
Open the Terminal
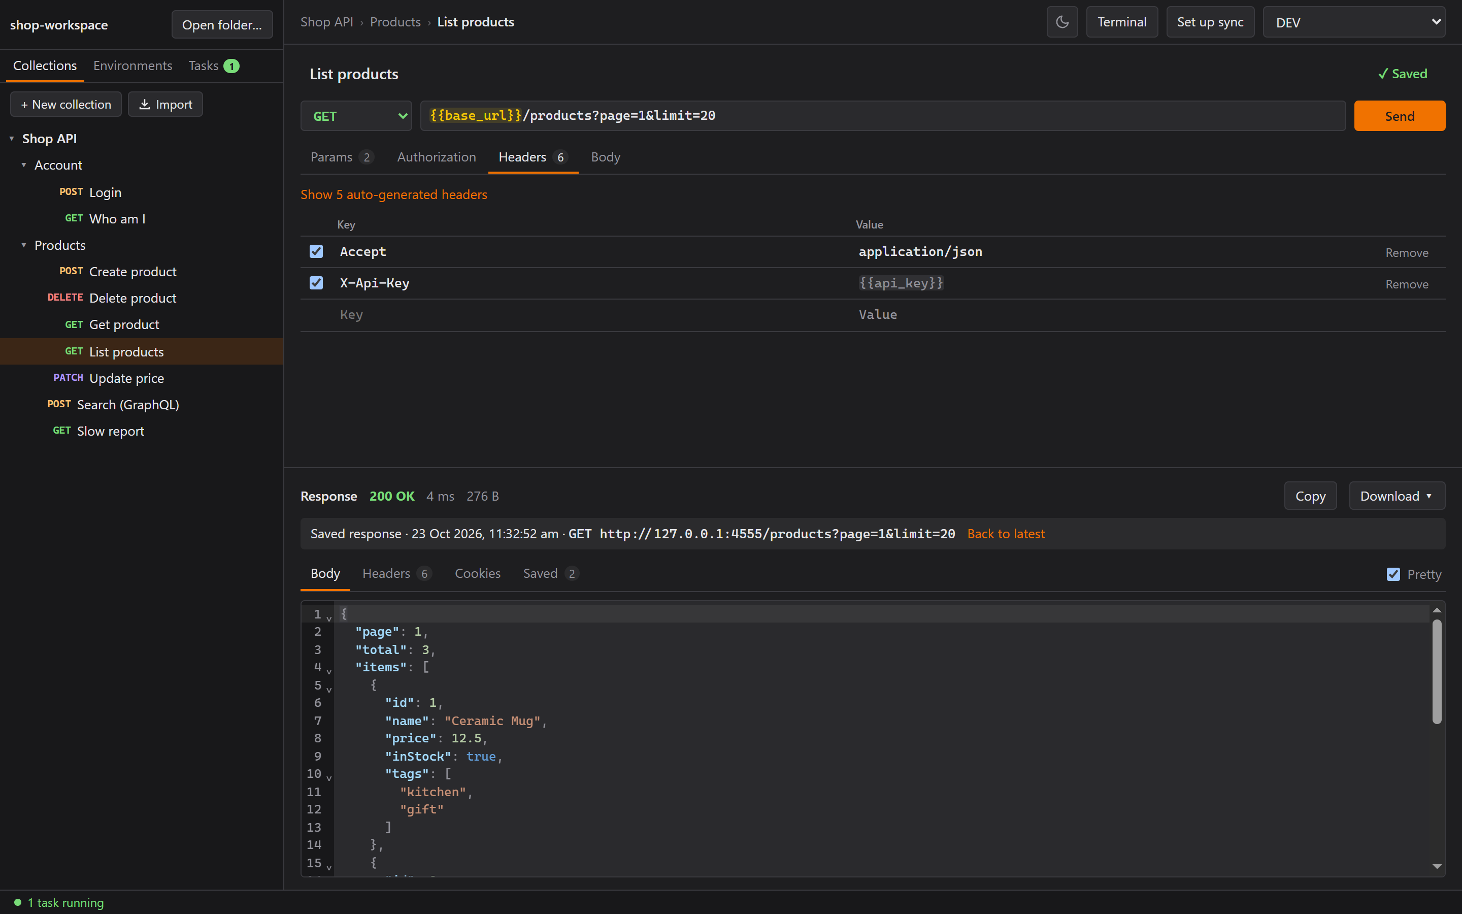click(x=1122, y=22)
